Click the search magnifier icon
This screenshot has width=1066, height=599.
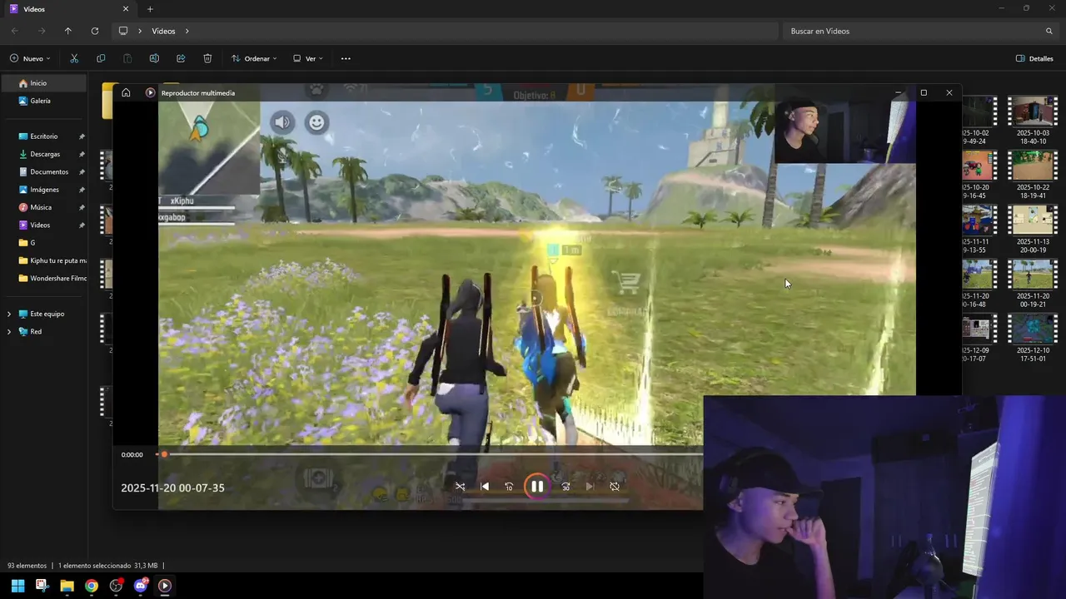1049,31
